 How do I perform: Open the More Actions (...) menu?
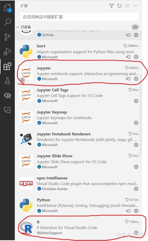135,6
